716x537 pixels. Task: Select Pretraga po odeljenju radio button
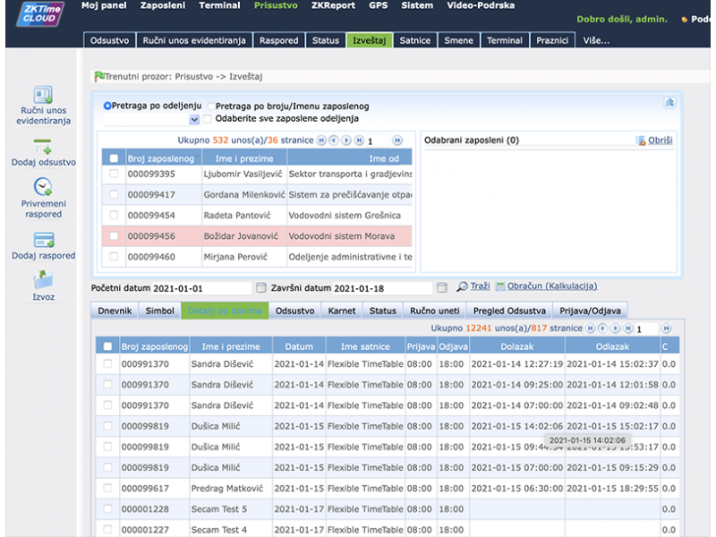[x=107, y=106]
